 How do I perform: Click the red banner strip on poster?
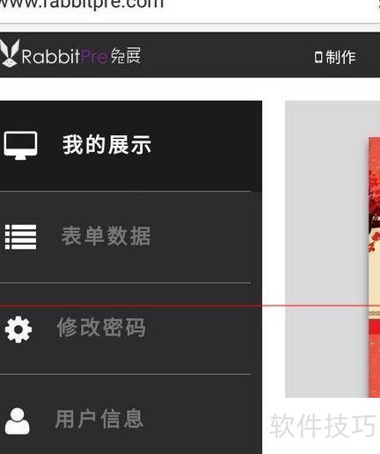[374, 327]
